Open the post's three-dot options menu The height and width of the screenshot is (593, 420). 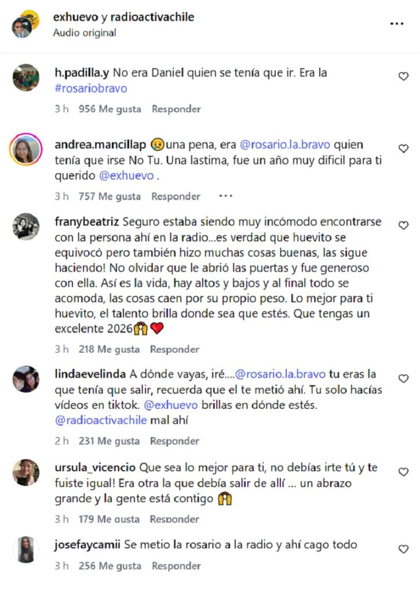(x=396, y=24)
